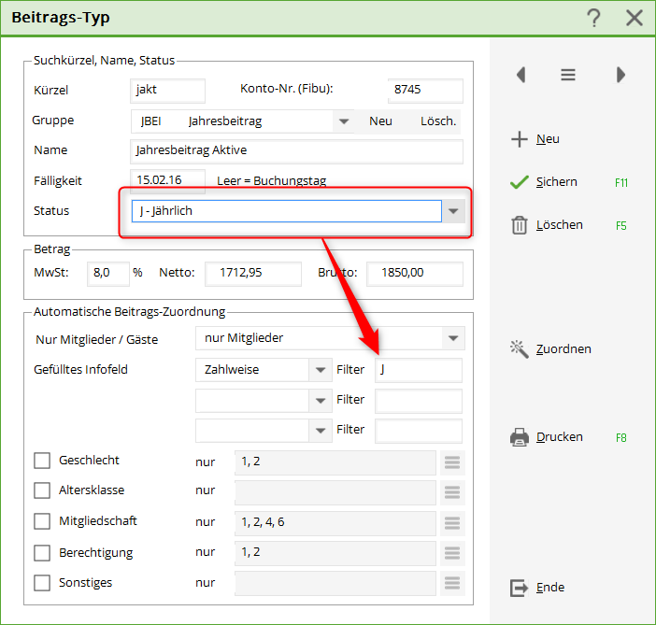This screenshot has height=625, width=656.
Task: Open the Geschlecht selection list icon
Action: tap(452, 462)
